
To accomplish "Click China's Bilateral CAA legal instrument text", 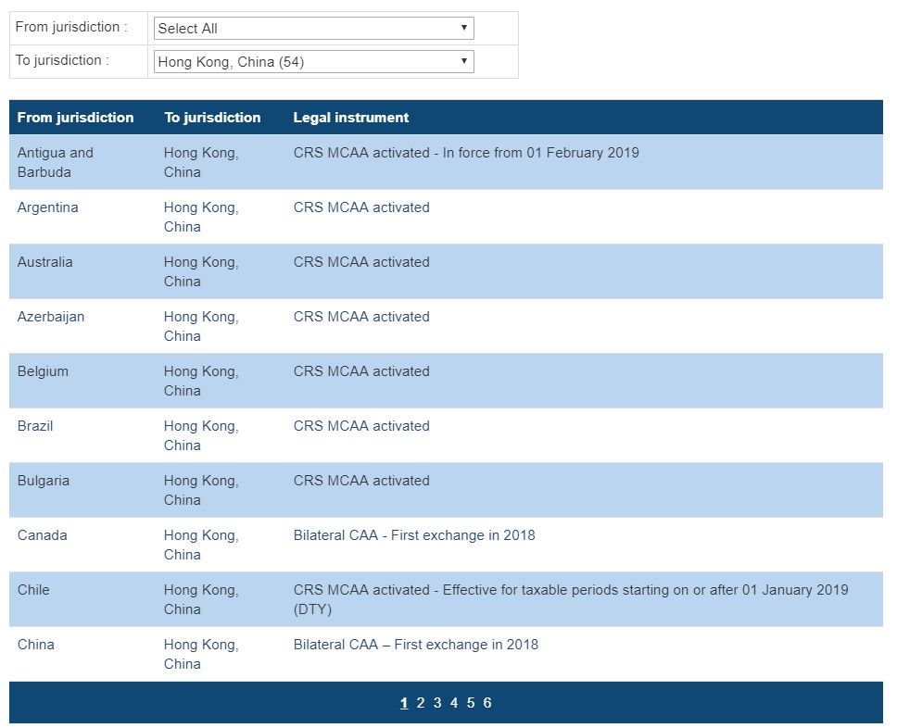I will 416,645.
